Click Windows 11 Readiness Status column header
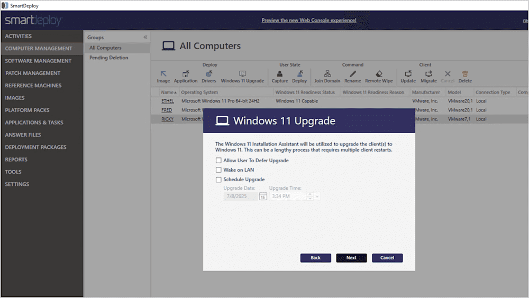 pos(307,92)
